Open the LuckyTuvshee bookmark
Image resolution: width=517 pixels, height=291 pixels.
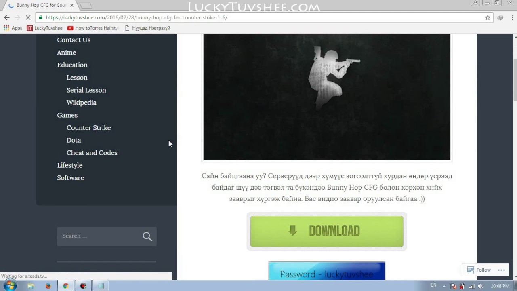point(44,28)
